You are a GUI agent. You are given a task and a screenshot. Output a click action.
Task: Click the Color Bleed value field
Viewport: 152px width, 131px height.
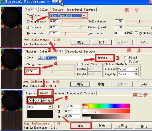(119, 27)
